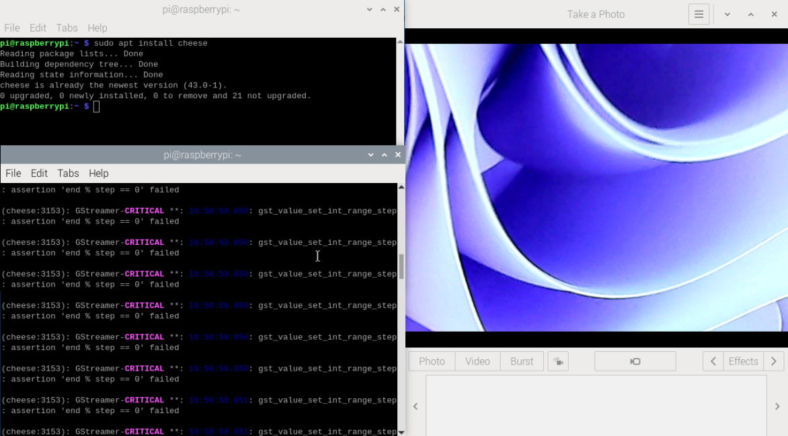Click 'Building dependency tree... Done' line
Image resolution: width=788 pixels, height=436 pixels.
coord(79,65)
